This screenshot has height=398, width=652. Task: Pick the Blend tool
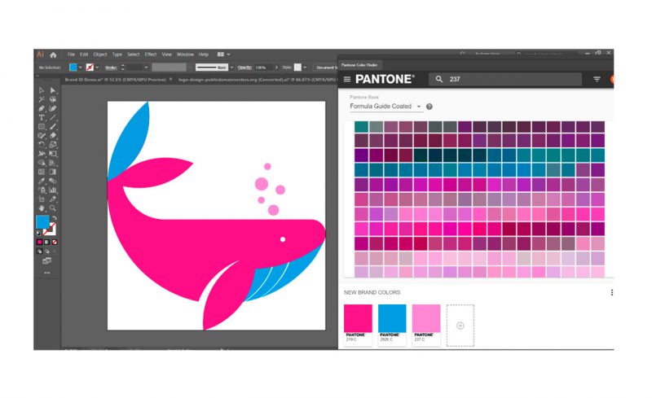click(x=53, y=181)
